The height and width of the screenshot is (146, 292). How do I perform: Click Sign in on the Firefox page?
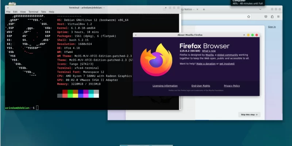272,27
